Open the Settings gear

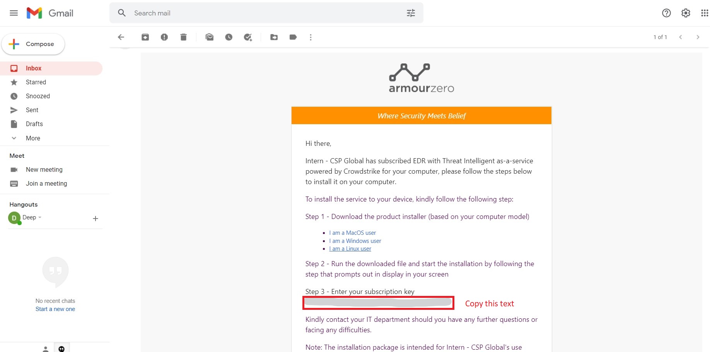pos(686,13)
